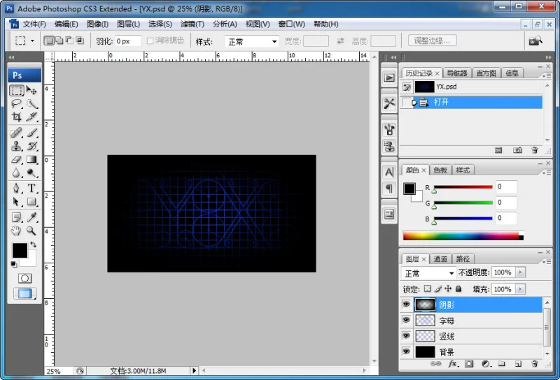Screen dimensions: 560x380
Task: Open the layer blend mode dropdown
Action: click(428, 273)
